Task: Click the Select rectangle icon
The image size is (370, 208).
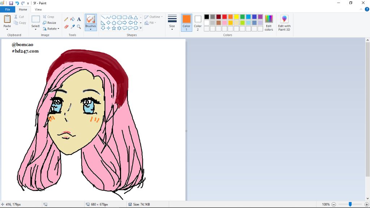Action: [36, 19]
